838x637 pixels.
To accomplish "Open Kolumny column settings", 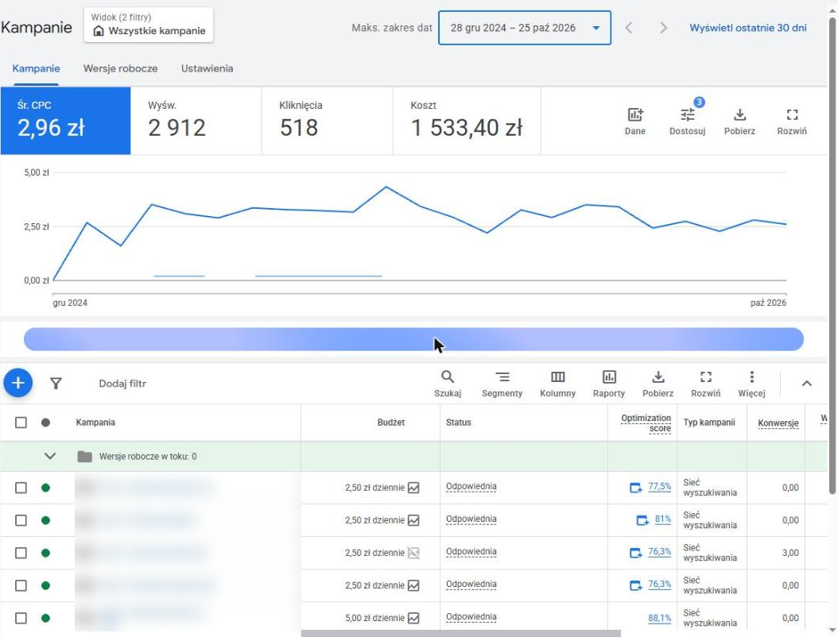I will (557, 384).
